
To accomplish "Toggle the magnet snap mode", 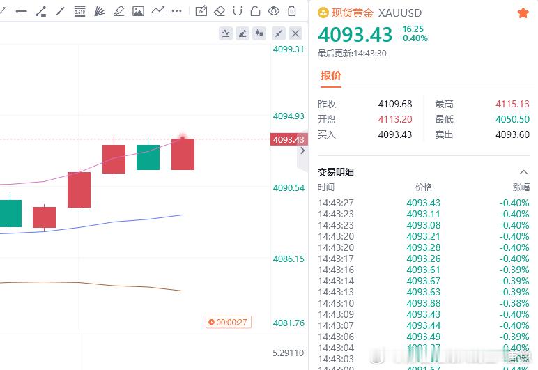I will point(238,11).
